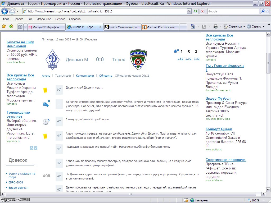Open the Справка menu

75,19
